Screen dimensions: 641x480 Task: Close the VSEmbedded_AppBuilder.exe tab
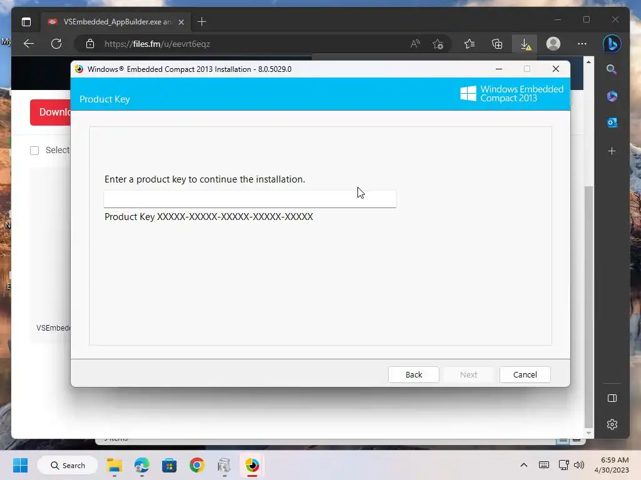(181, 22)
